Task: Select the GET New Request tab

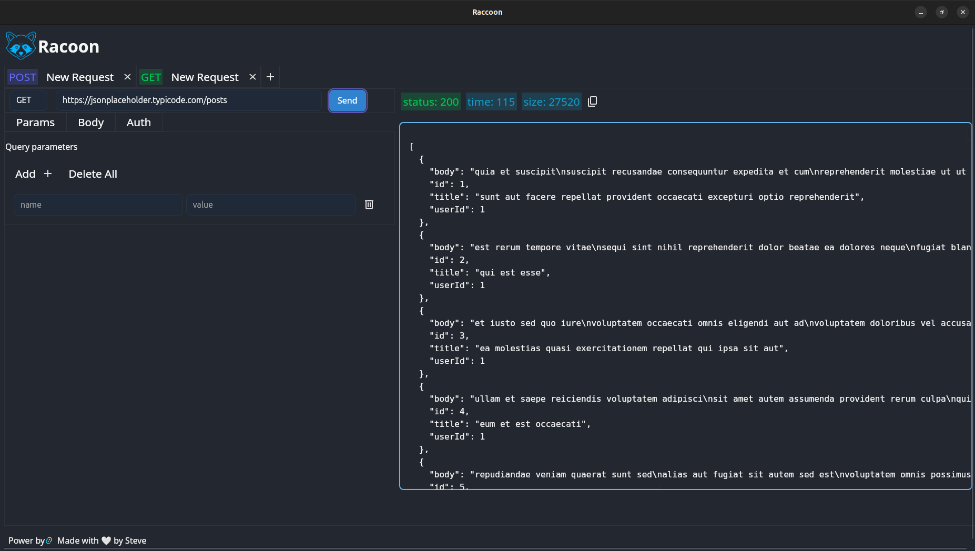Action: click(x=205, y=77)
